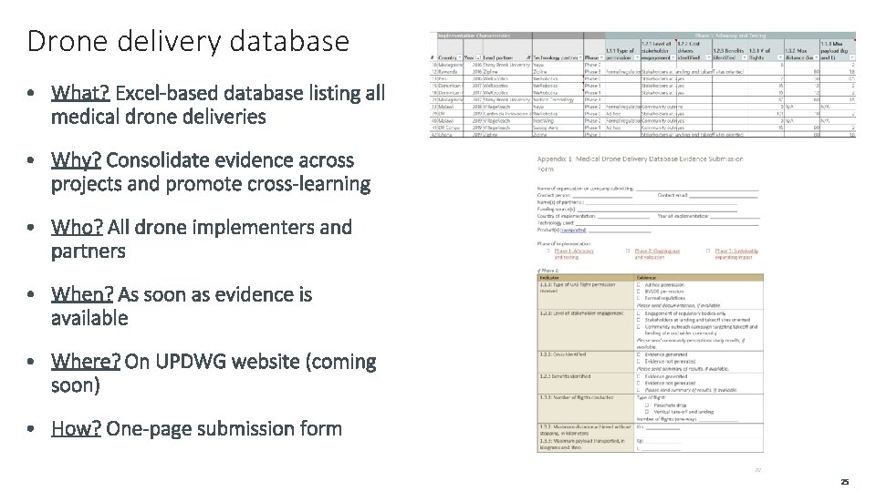Check the 'Formal regulations' box
Image resolution: width=876 pixels, height=492 pixels.
[639, 298]
